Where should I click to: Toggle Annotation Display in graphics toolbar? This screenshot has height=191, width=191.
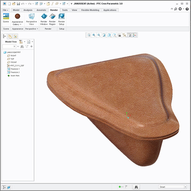[129, 35]
